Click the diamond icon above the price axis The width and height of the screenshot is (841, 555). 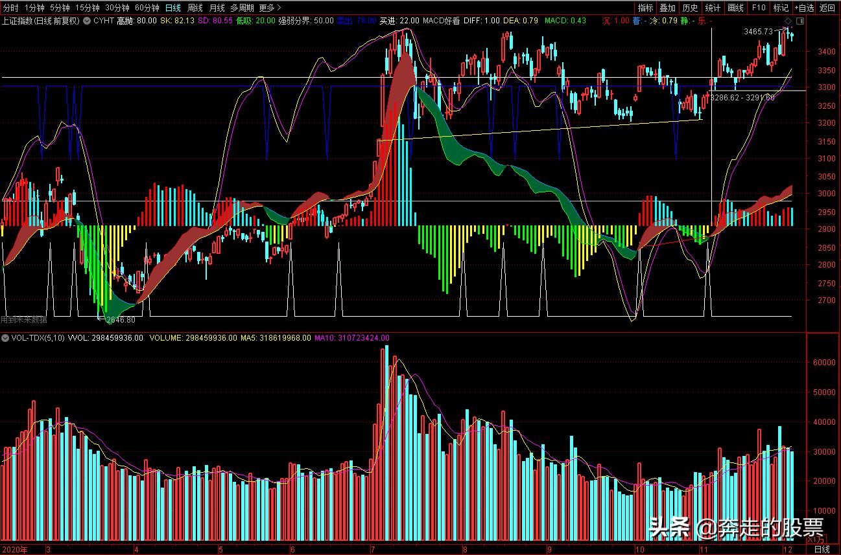pos(787,21)
